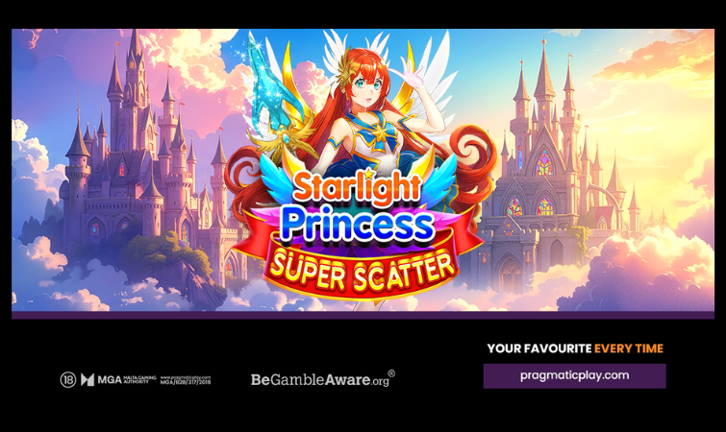726x432 pixels.
Task: Click the small gold star above Starlight
Action: (368, 173)
